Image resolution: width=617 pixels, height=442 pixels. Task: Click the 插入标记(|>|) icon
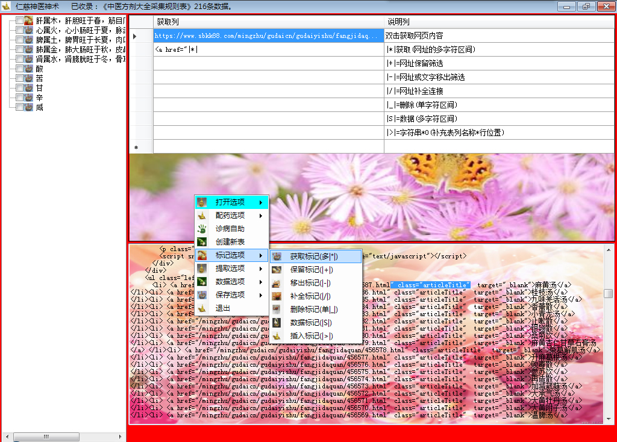[277, 336]
